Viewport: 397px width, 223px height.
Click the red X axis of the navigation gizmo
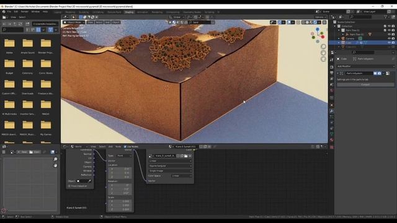coord(323,37)
